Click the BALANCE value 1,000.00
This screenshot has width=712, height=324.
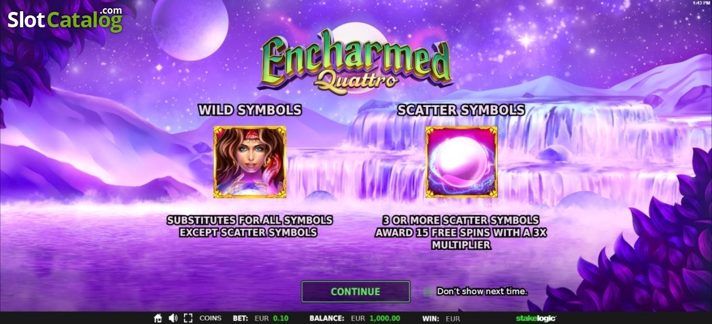[x=384, y=318]
